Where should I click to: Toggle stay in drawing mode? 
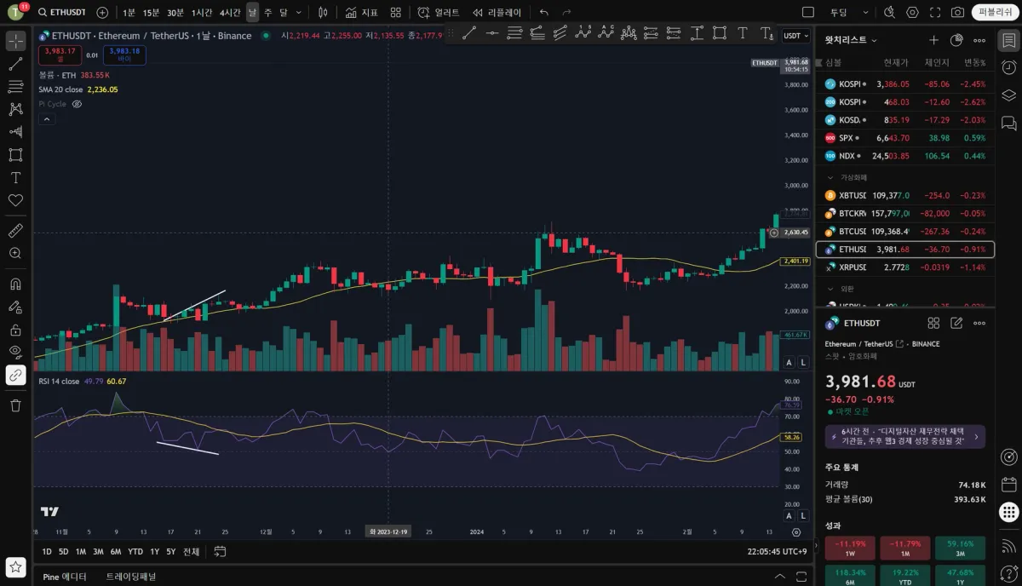click(15, 307)
